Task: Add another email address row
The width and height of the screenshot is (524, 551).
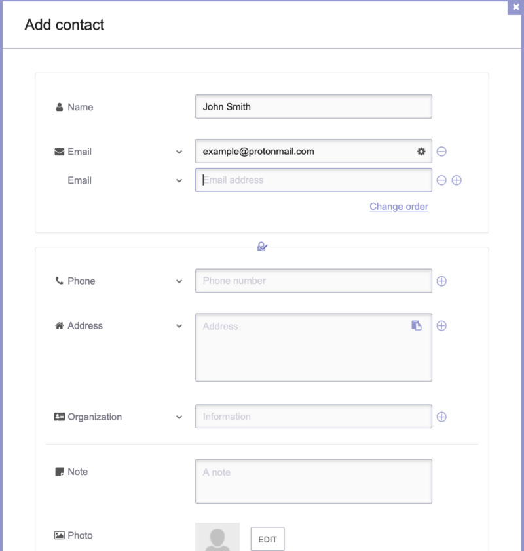Action: click(x=457, y=180)
